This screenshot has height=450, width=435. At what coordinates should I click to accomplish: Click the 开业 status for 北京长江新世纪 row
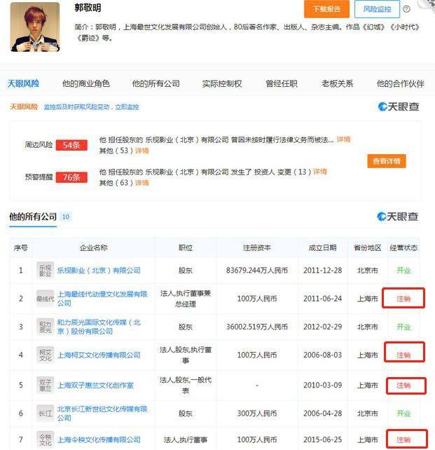403,414
